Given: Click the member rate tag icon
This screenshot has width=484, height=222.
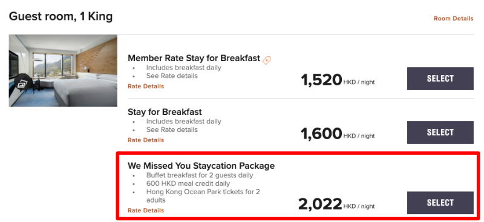Looking at the screenshot, I should (x=267, y=60).
